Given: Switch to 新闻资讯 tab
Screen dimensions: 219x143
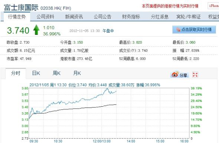Looking at the screenshot, I should 74,17.
